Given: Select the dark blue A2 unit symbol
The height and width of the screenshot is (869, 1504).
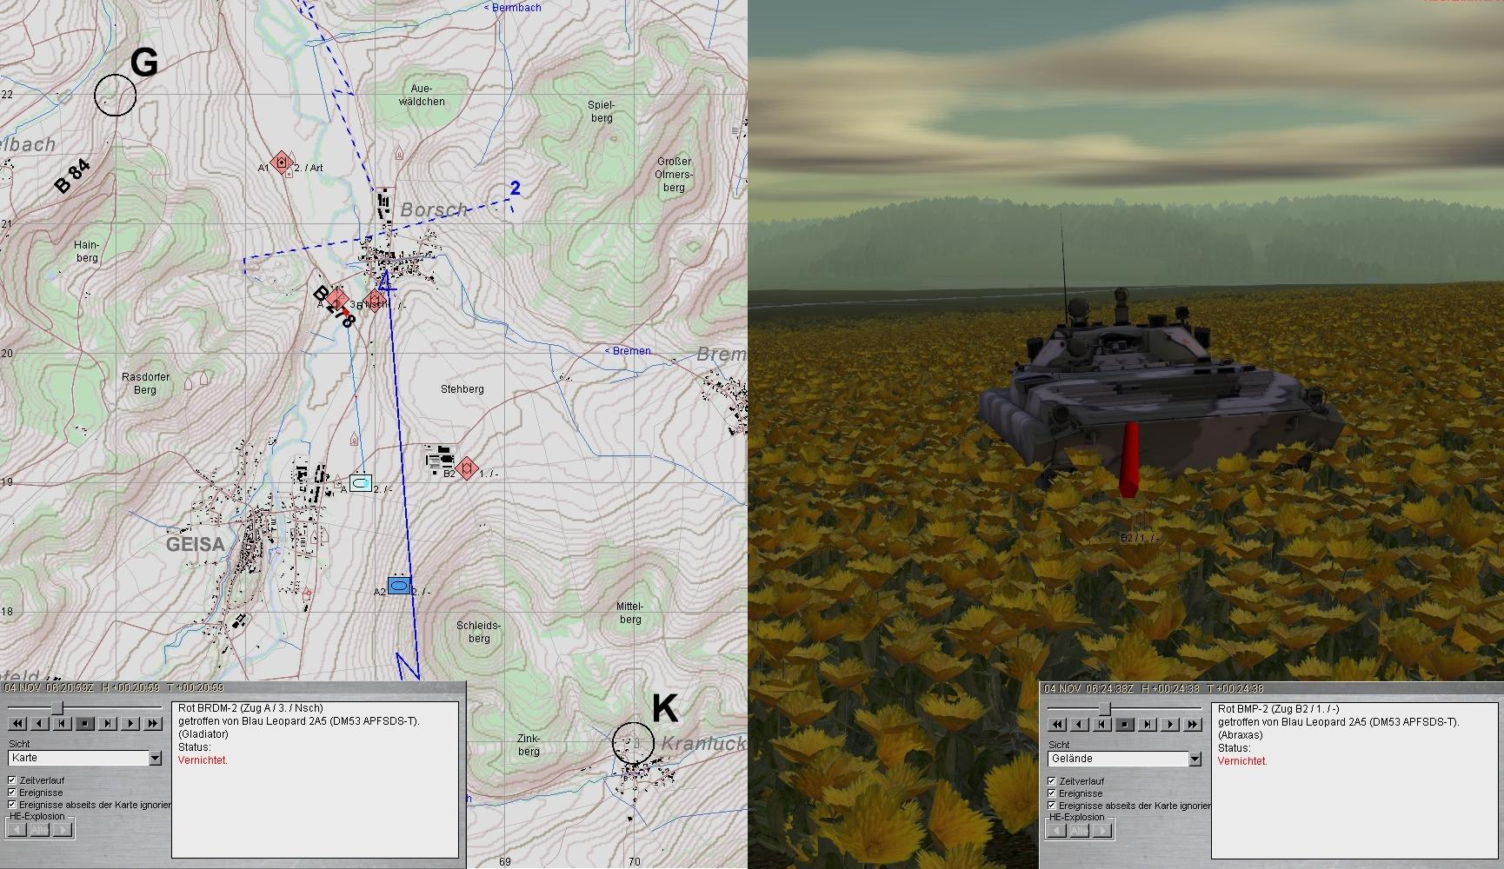Looking at the screenshot, I should [x=399, y=587].
